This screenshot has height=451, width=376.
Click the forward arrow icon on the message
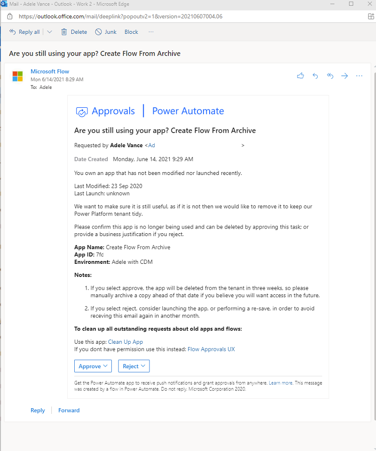click(345, 76)
